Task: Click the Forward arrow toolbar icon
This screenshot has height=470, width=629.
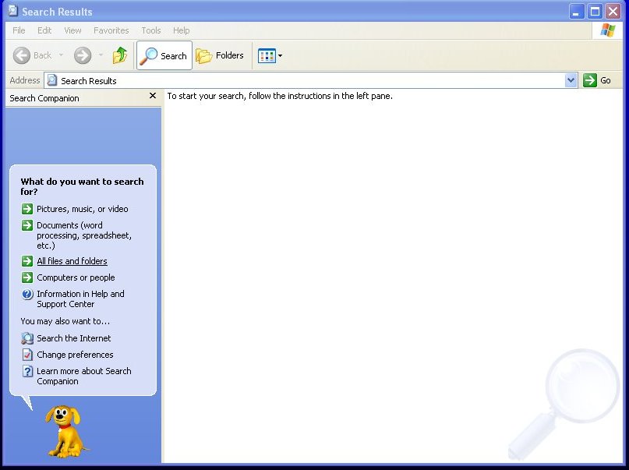Action: click(x=83, y=55)
